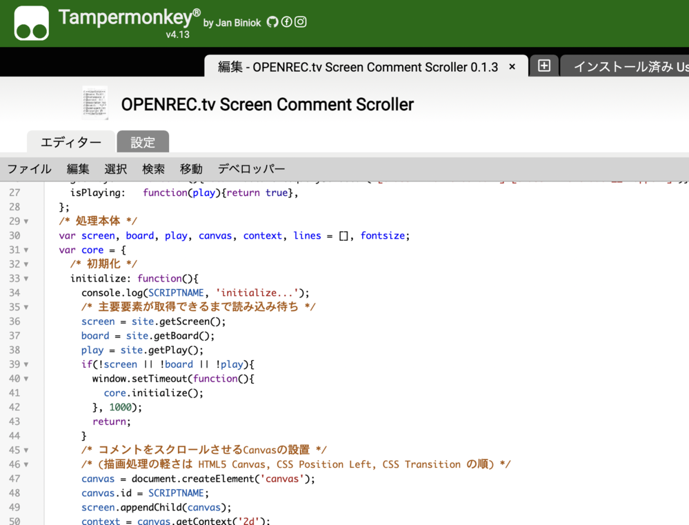The width and height of the screenshot is (689, 525).
Task: Click 'site.getPlay()' on line 38
Action: click(160, 350)
